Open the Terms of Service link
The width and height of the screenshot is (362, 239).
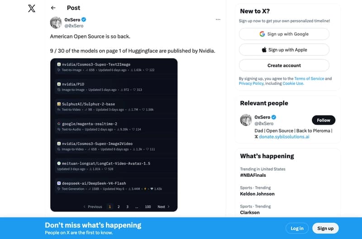309,78
